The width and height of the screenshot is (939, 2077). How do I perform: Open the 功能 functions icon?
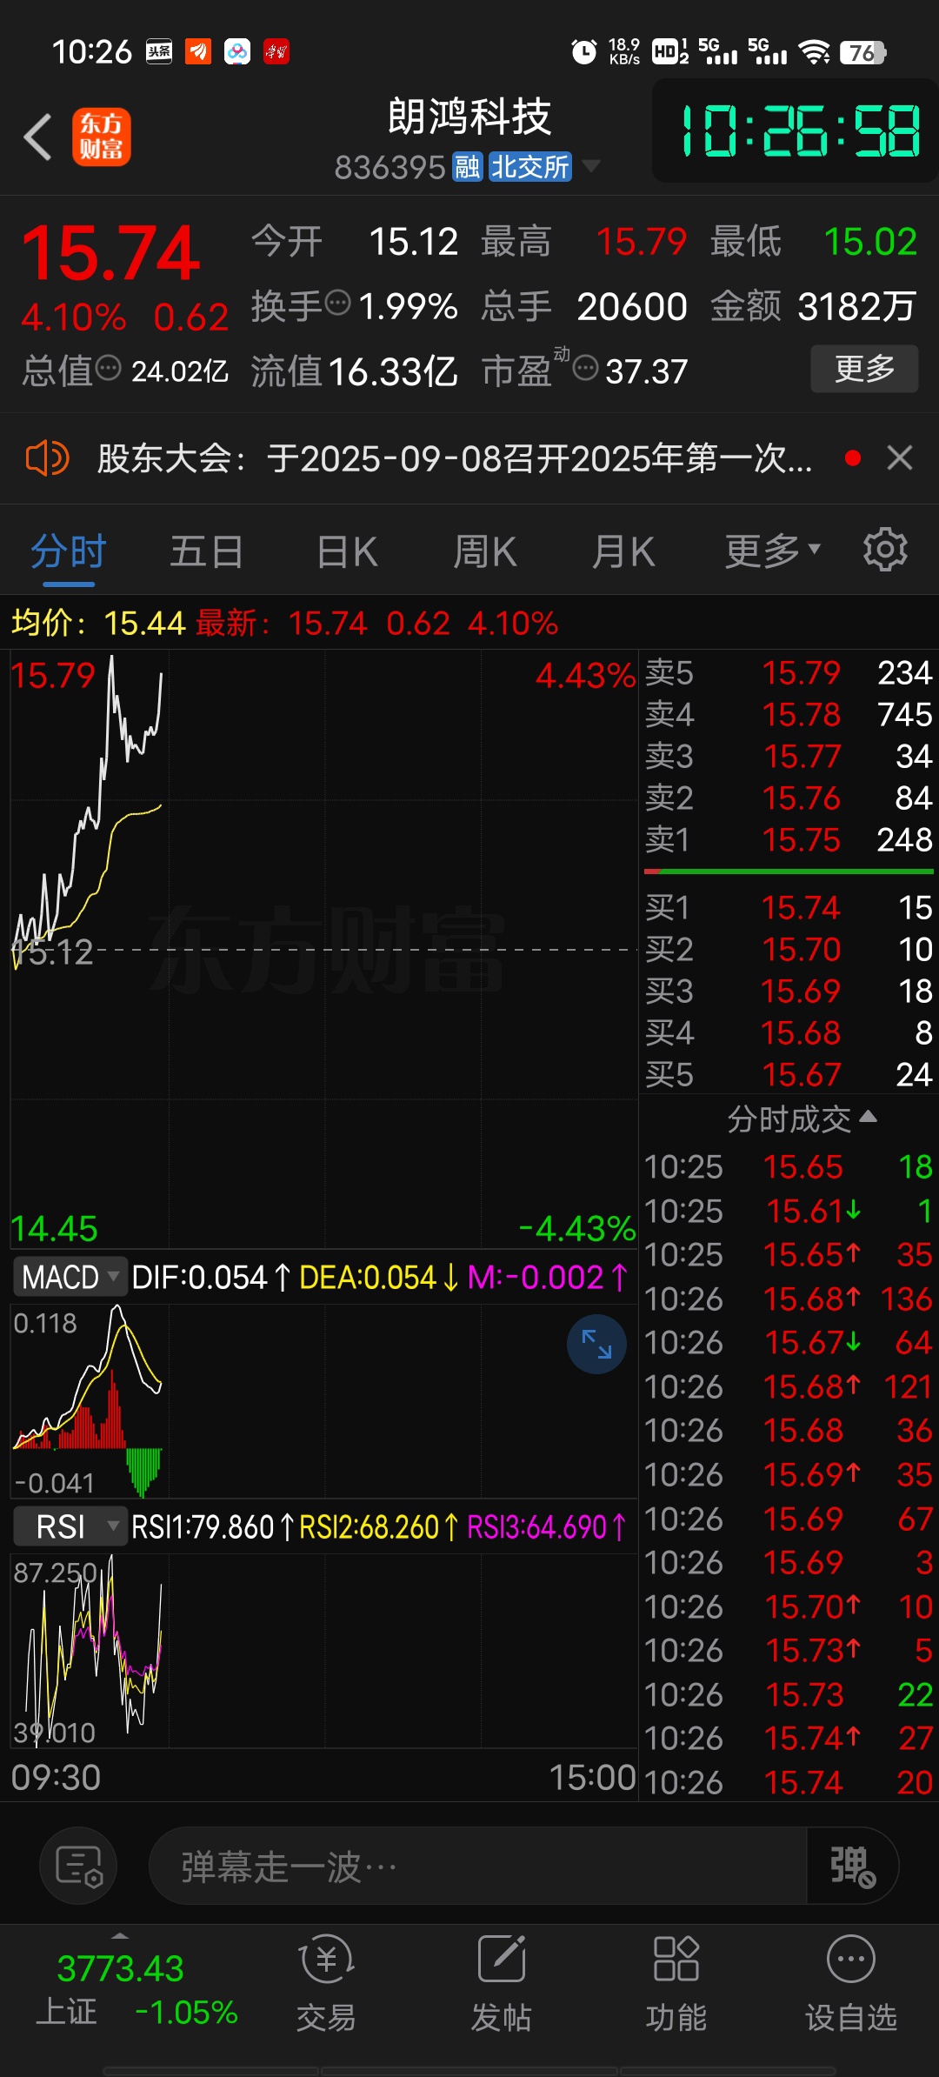(676, 1982)
